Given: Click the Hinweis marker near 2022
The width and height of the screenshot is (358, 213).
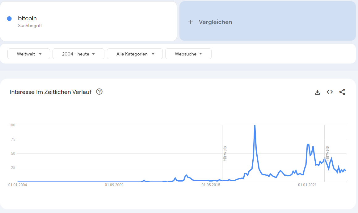Looking at the screenshot, I should [327, 153].
